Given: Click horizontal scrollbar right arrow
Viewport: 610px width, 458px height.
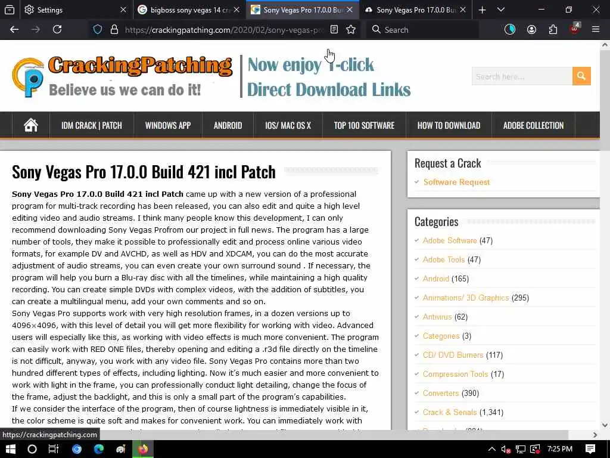Looking at the screenshot, I should tap(595, 435).
